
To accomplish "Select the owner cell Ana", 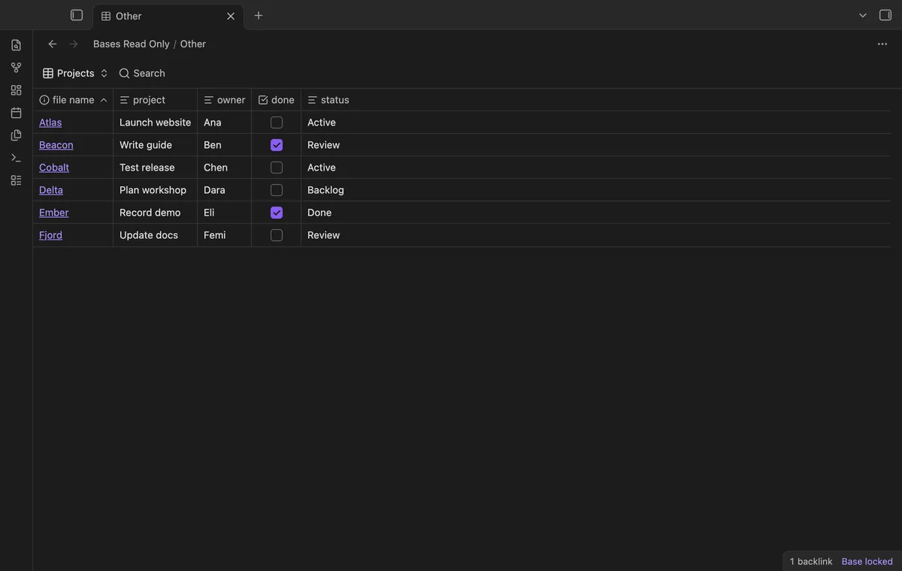I will 225,122.
